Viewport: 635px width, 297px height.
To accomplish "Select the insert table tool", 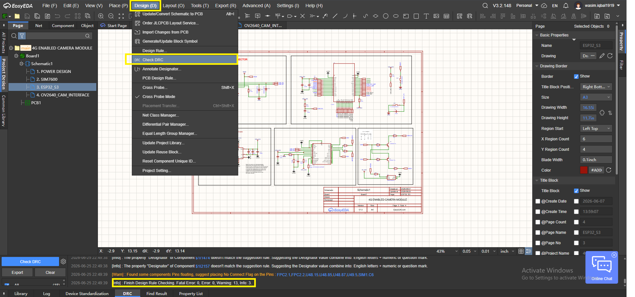I will tap(446, 16).
